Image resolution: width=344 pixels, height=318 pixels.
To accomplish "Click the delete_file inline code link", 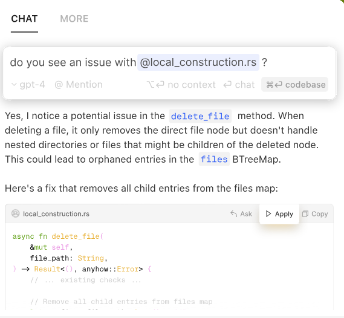I will (x=200, y=116).
